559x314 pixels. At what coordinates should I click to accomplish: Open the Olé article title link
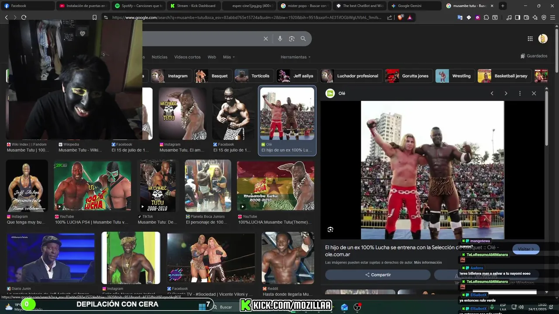pyautogui.click(x=412, y=251)
